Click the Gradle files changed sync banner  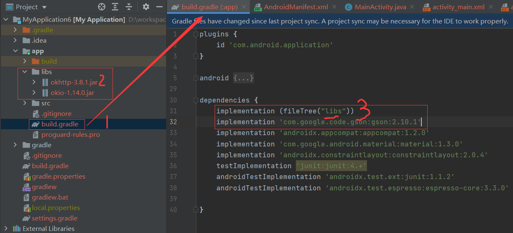340,21
